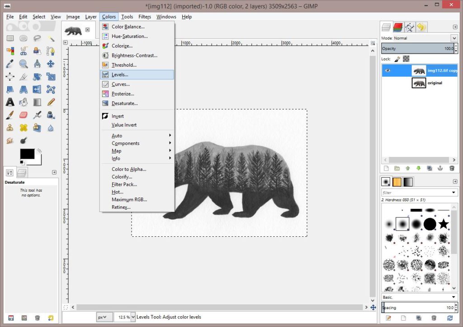463x327 pixels.
Task: Create a new layer with the page icon
Action: point(386,168)
